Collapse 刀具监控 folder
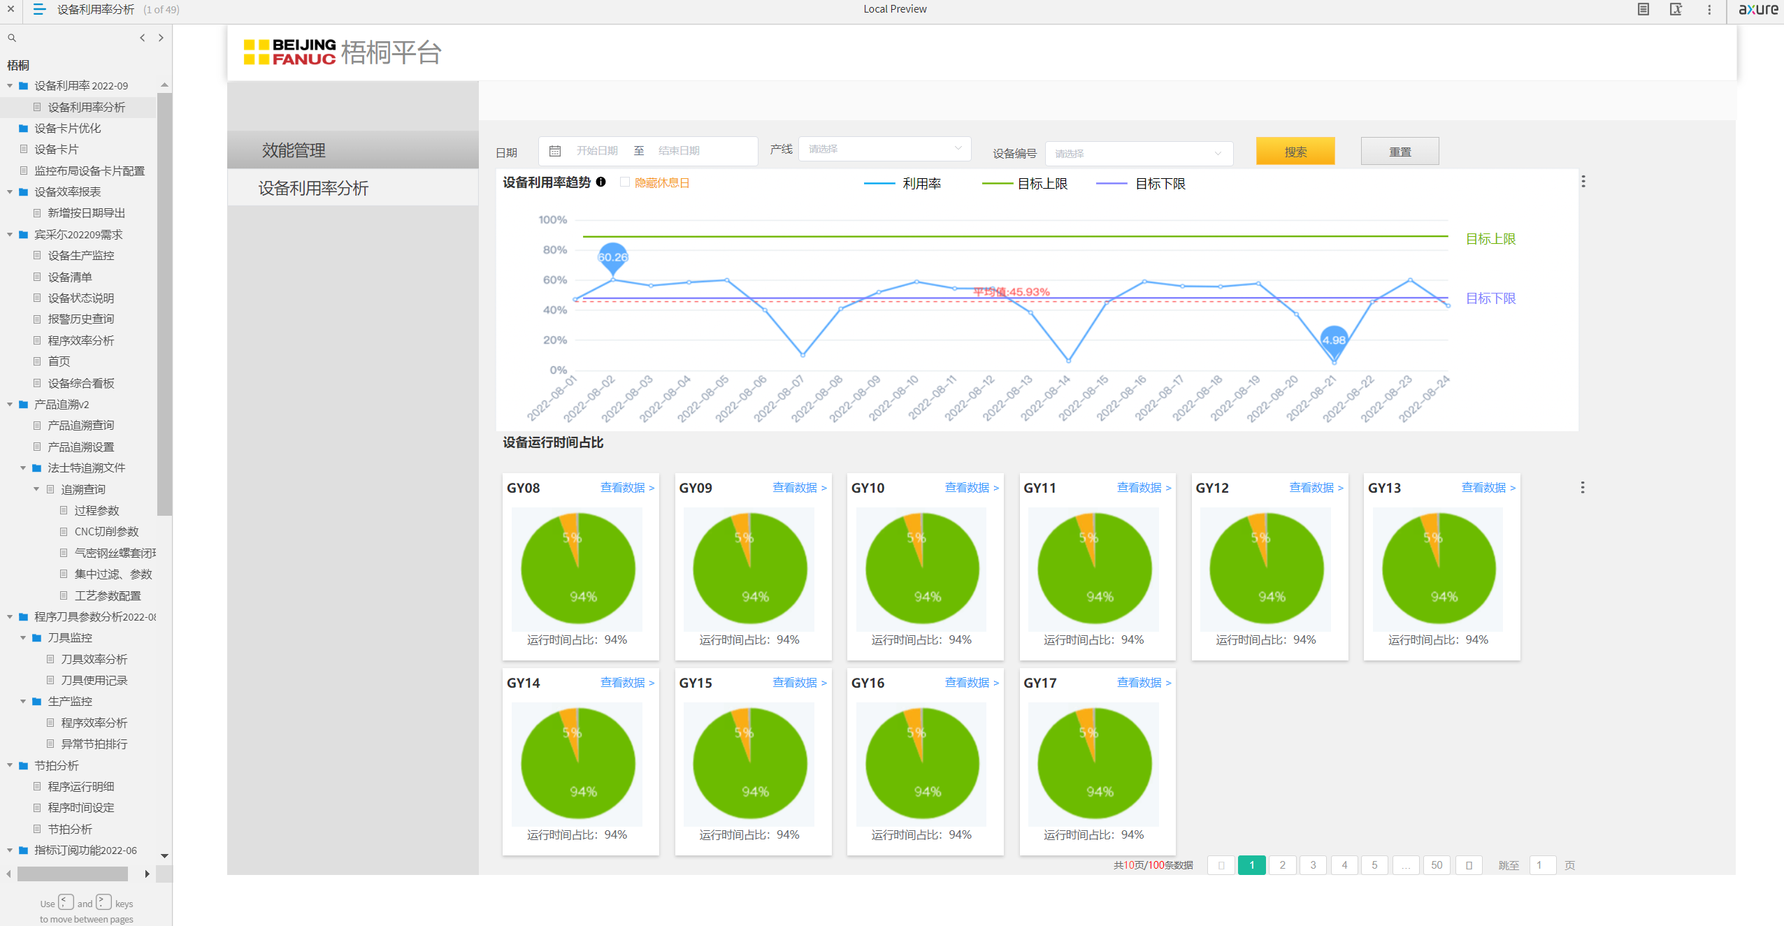Screen dimensions: 1784x926 click(23, 637)
